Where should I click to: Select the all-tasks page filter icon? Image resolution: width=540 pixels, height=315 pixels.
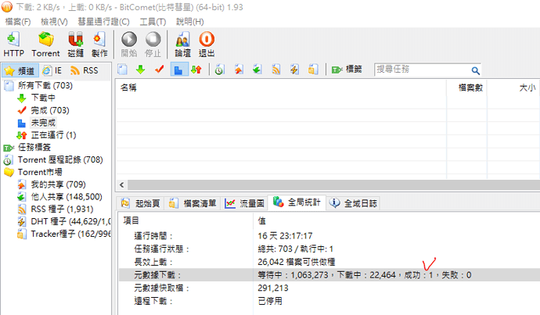click(122, 70)
